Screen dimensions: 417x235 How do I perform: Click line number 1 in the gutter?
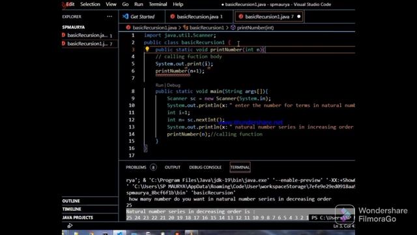(x=133, y=35)
